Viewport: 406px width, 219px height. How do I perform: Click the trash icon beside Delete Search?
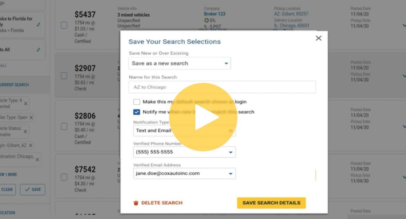pos(136,203)
